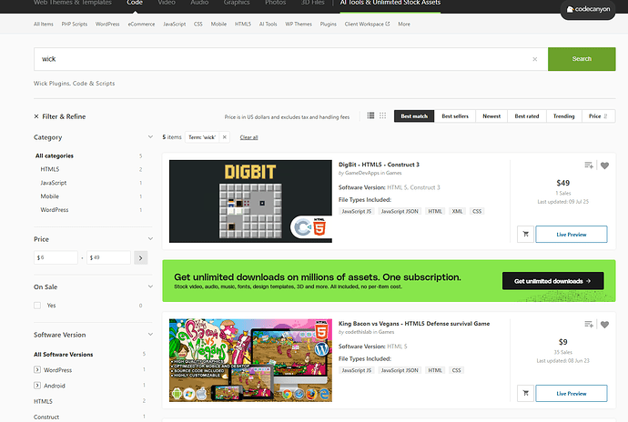This screenshot has width=628, height=422.
Task: Click the green Search button
Action: pos(582,59)
